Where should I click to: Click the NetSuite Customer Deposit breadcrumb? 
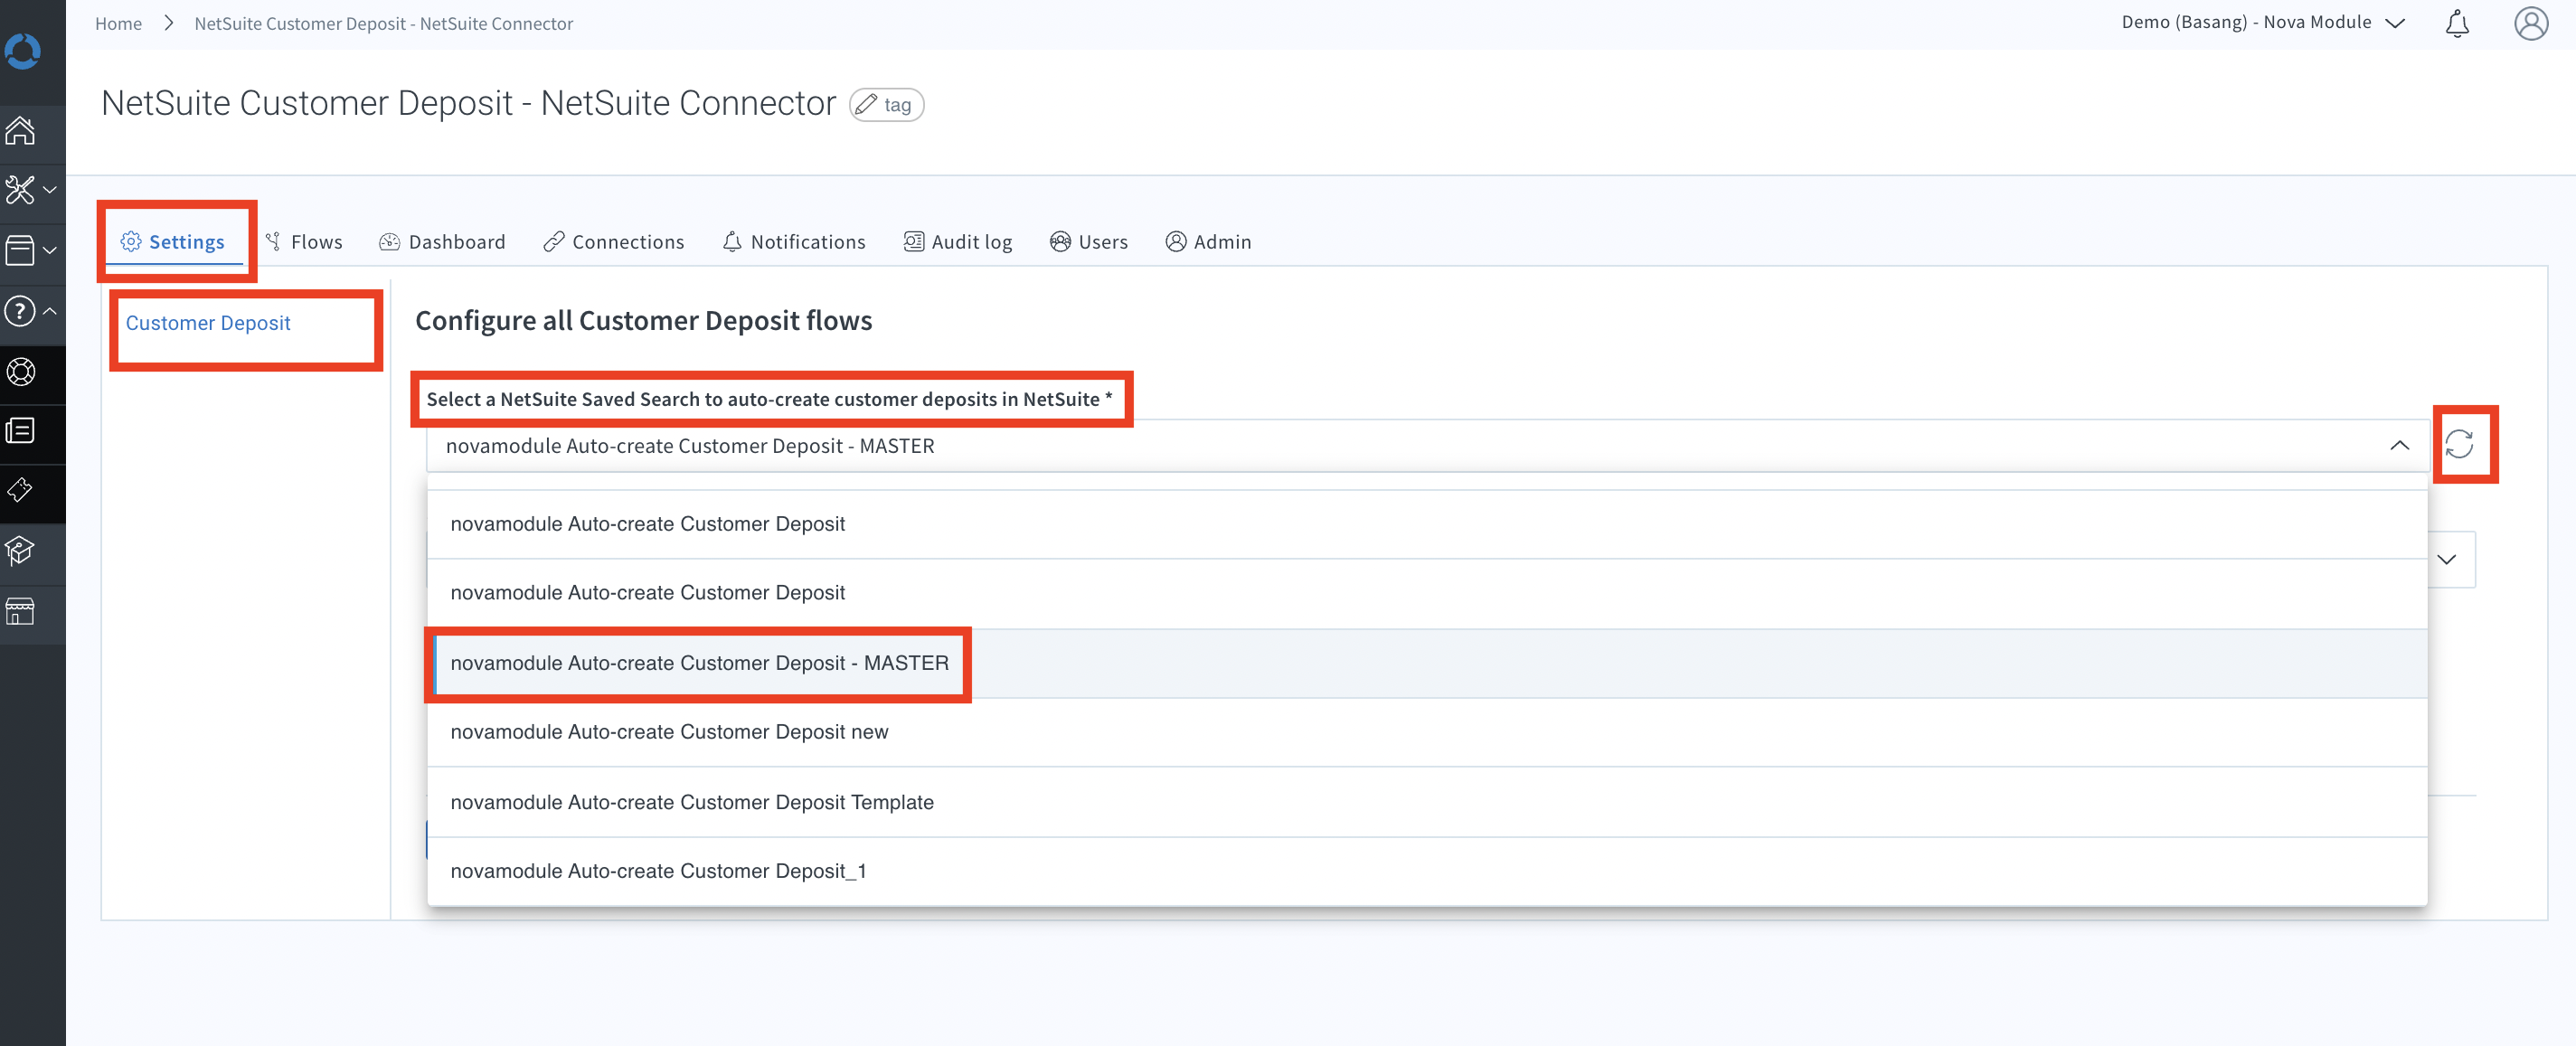tap(384, 23)
